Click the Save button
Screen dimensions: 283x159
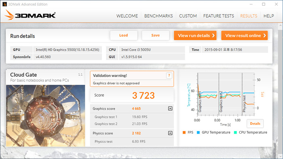[156, 35]
